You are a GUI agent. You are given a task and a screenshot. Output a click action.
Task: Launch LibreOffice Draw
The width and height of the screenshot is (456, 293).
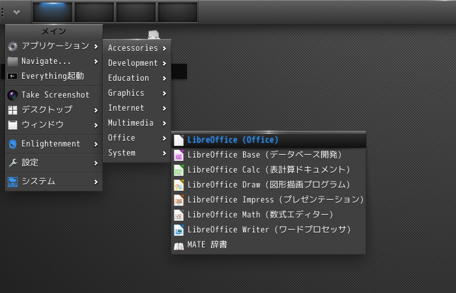268,185
